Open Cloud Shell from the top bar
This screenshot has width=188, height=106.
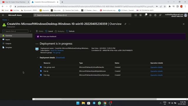(136, 15)
